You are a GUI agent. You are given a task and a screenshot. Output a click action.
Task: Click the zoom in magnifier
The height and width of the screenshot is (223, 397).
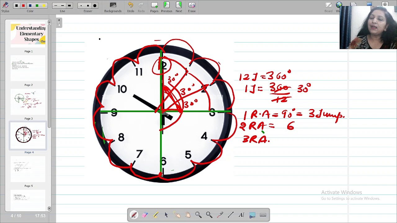pos(198,215)
